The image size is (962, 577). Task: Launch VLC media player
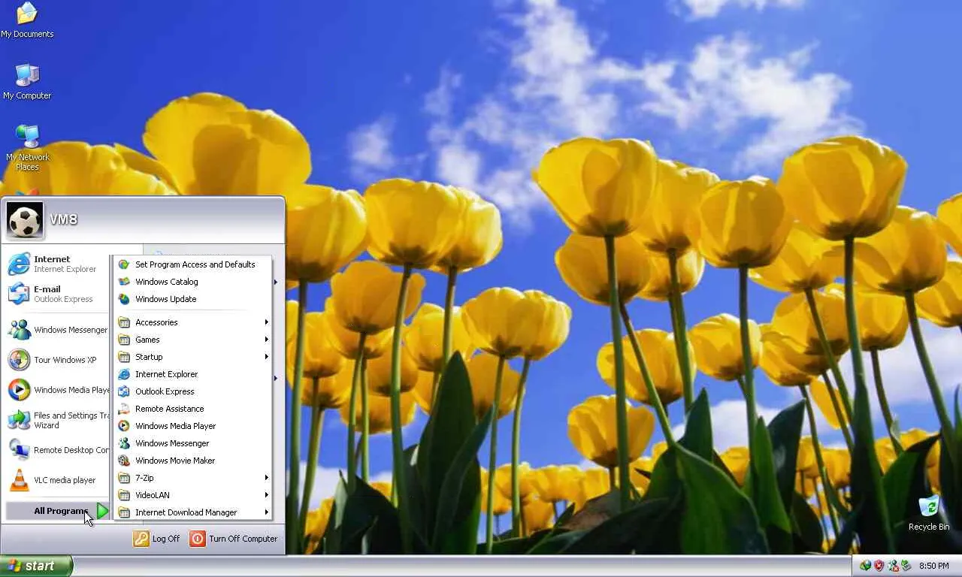(x=57, y=480)
